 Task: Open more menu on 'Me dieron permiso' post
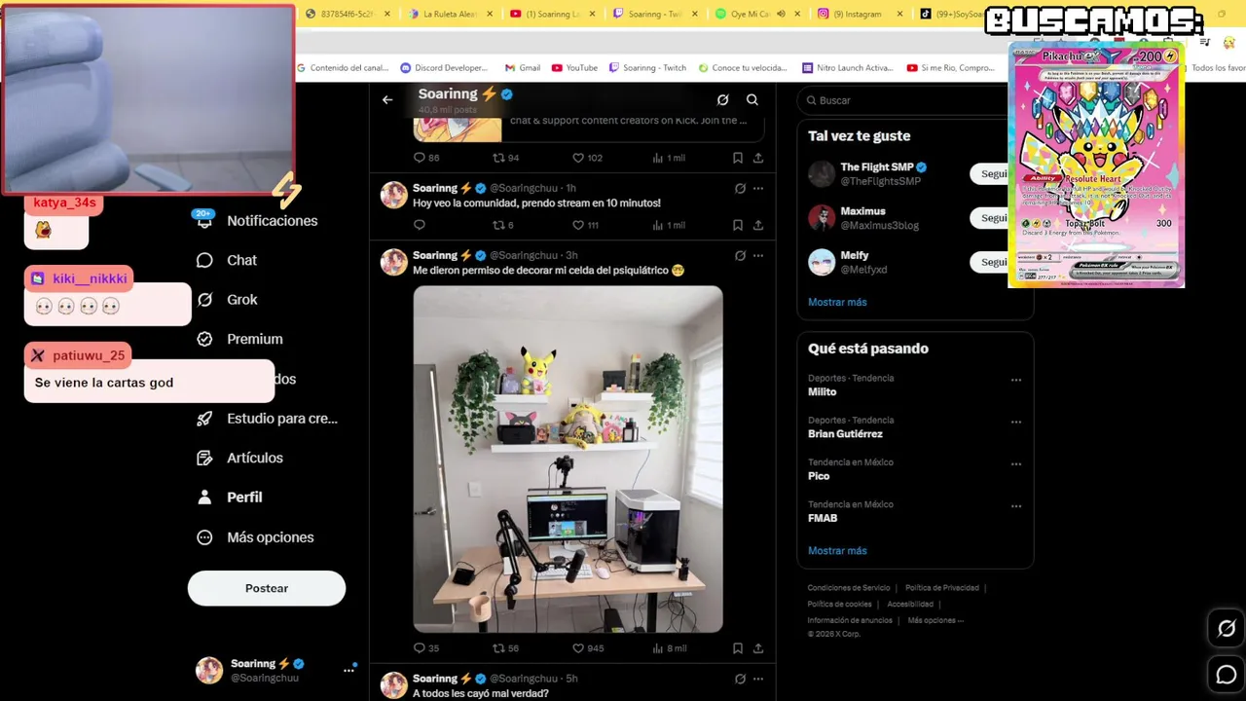pyautogui.click(x=758, y=256)
